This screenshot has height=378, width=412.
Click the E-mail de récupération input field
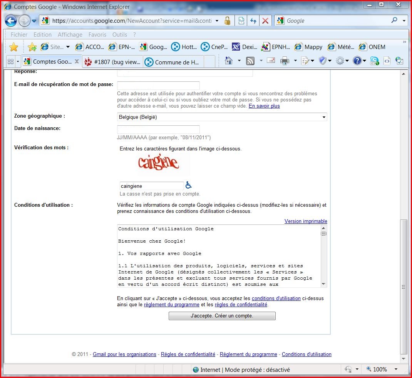point(158,85)
